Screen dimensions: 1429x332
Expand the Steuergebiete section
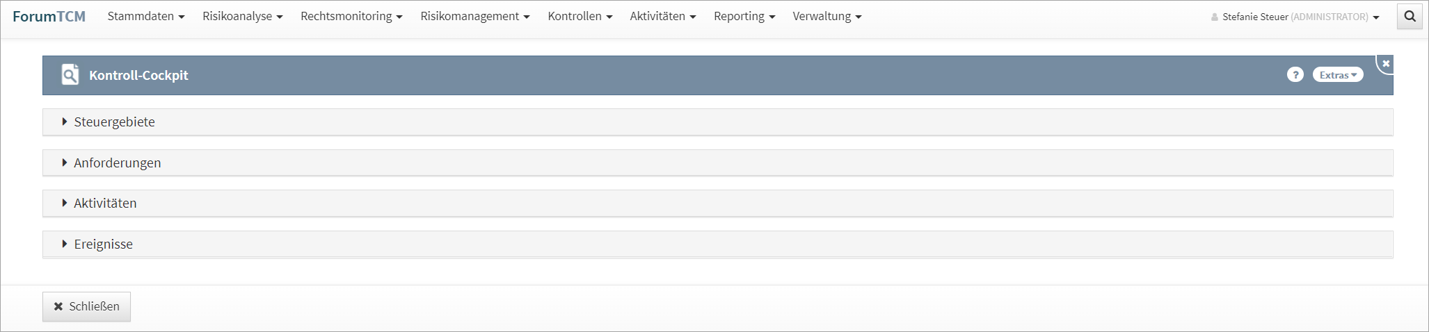(x=114, y=122)
